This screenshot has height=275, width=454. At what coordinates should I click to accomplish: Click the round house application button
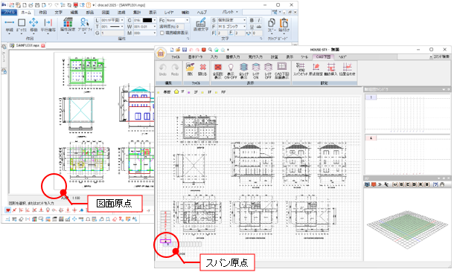point(161,54)
